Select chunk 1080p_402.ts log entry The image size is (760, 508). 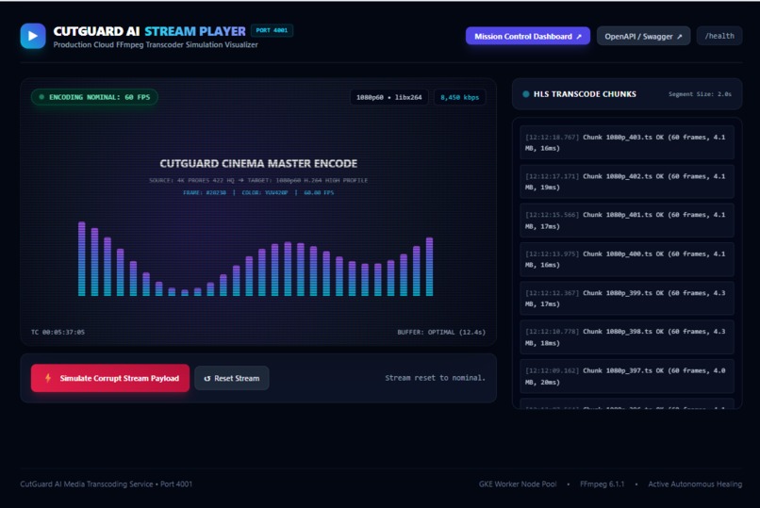point(627,182)
